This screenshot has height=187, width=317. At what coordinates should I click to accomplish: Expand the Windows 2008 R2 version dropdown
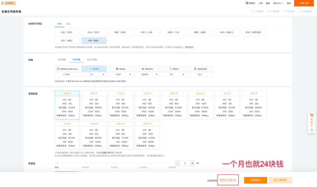click(147, 75)
